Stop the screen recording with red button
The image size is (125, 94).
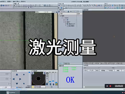point(110,86)
